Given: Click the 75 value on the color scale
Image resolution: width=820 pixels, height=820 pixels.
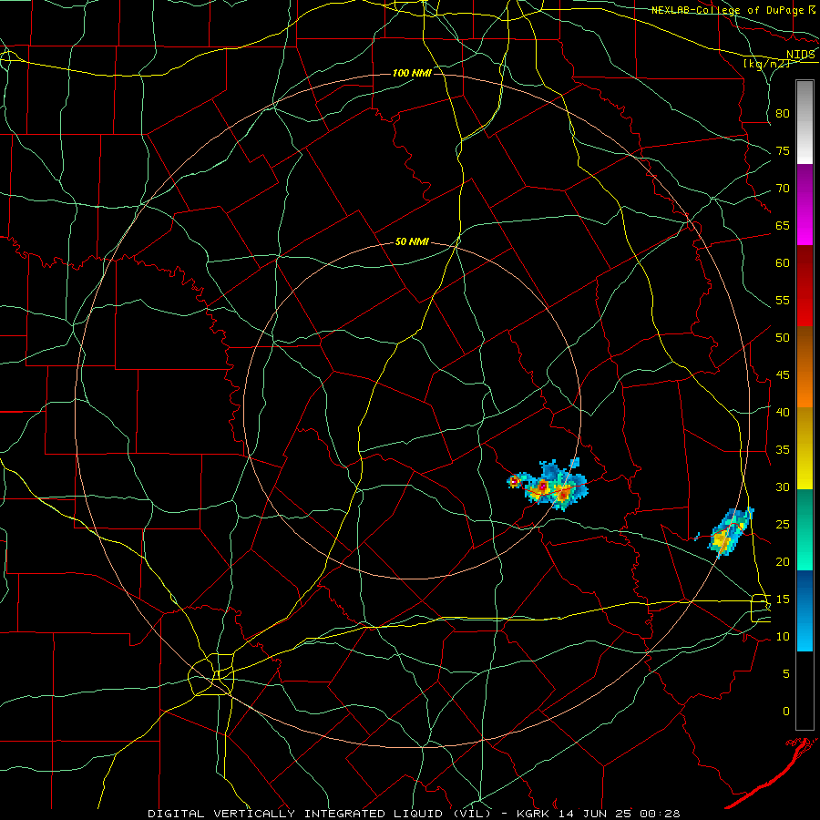Looking at the screenshot, I should pyautogui.click(x=783, y=150).
